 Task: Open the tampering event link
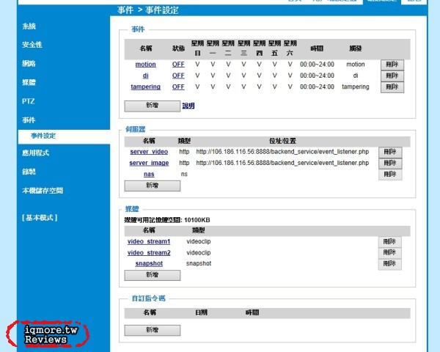click(x=145, y=87)
